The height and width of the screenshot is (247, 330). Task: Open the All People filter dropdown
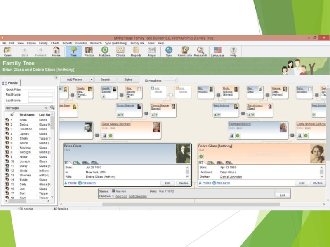point(26,108)
